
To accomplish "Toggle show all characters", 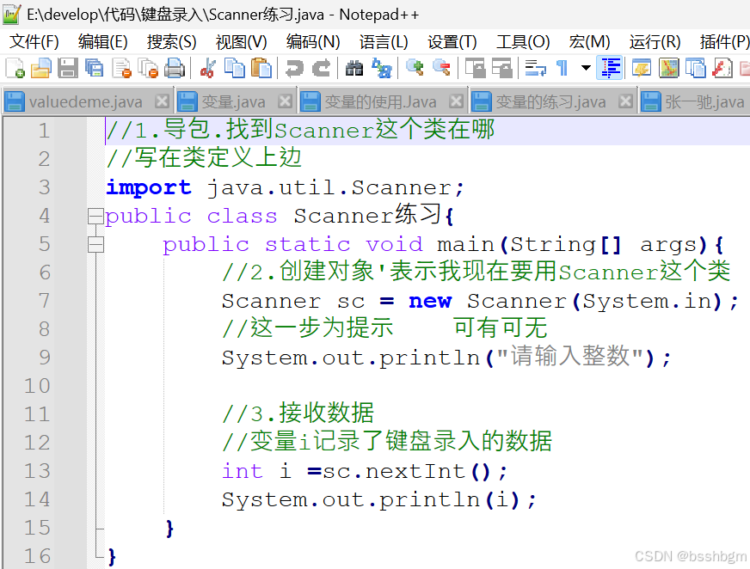I will (563, 66).
